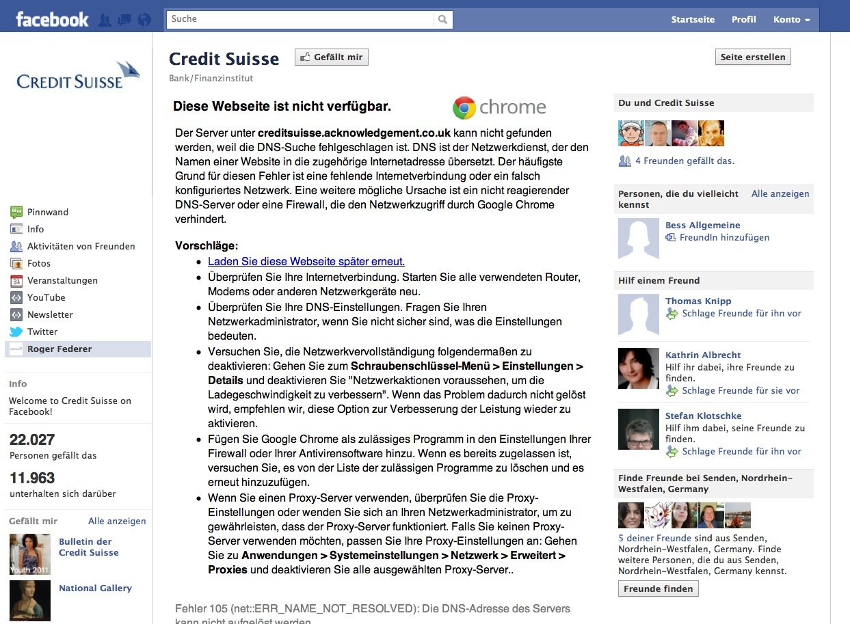Click suggest-friends icon for Kathrin Albrecht
Viewport: 850px width, 624px height.
pos(672,390)
